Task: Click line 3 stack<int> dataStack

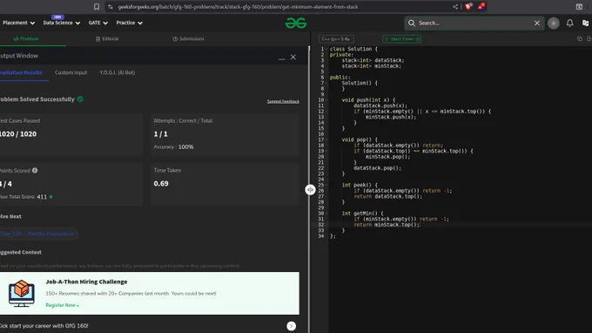Action: click(373, 60)
